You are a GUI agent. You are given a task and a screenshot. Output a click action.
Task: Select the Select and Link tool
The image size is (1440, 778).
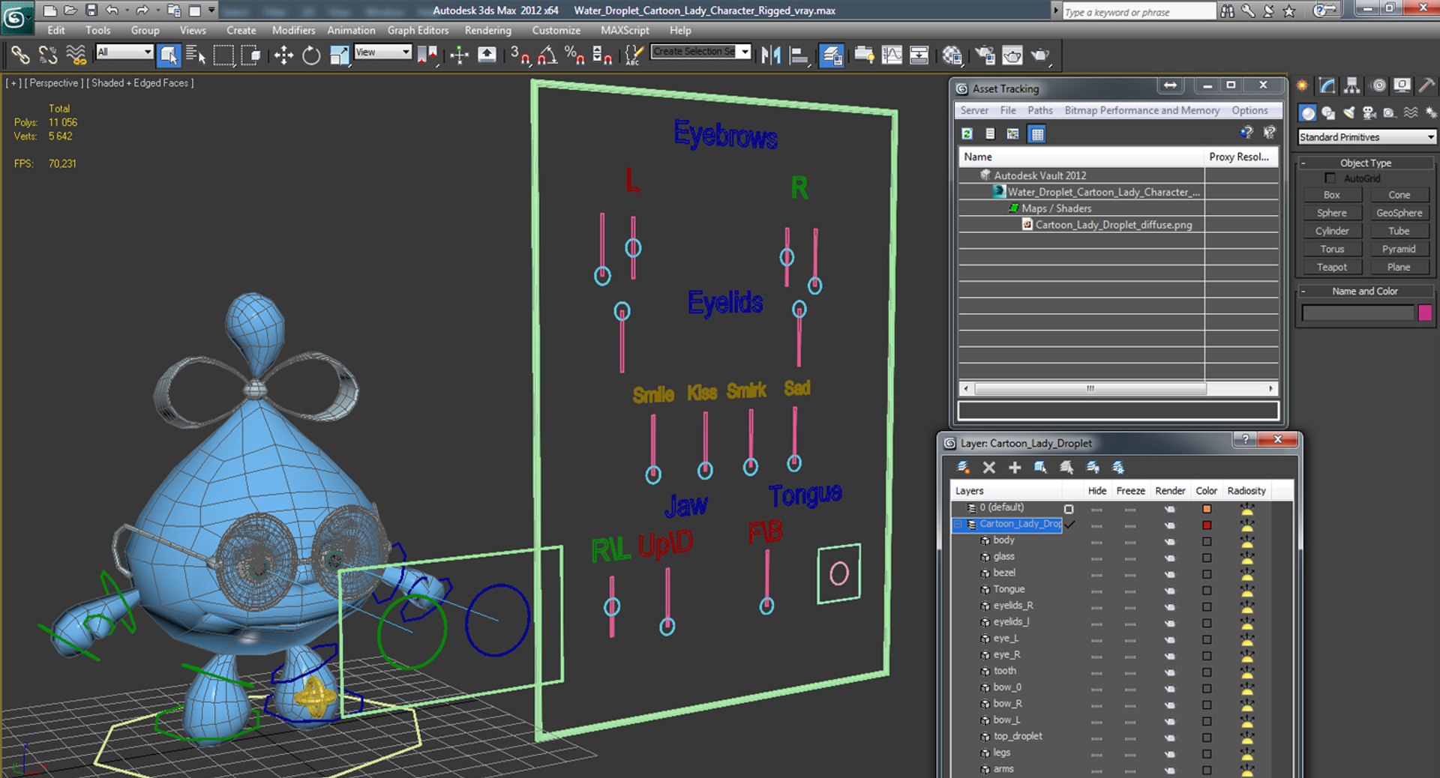coord(20,55)
